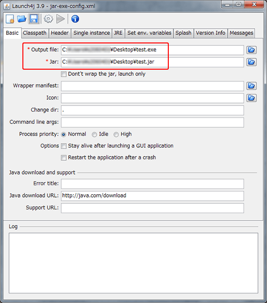Go to the Version Info tab
The height and width of the screenshot is (303, 267).
[x=211, y=33]
